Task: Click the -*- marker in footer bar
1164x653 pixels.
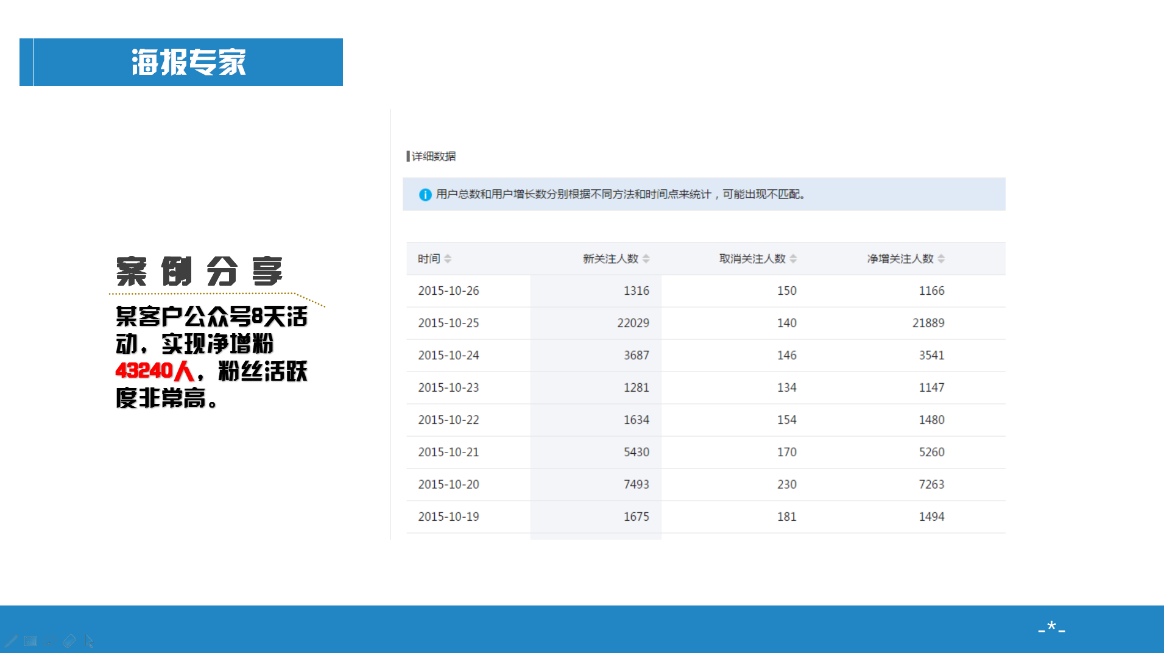Action: click(x=1052, y=627)
